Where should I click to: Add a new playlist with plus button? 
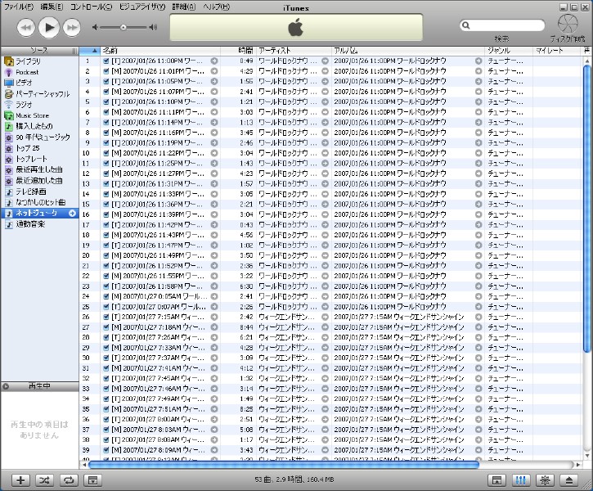21,480
